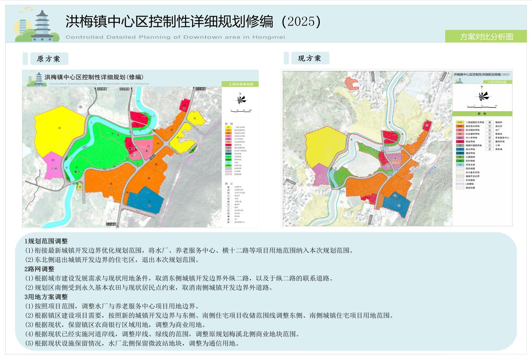Viewport: 532px width, 362px height.
Task: Click the blue parcel on the left map
Action: (x=145, y=201)
